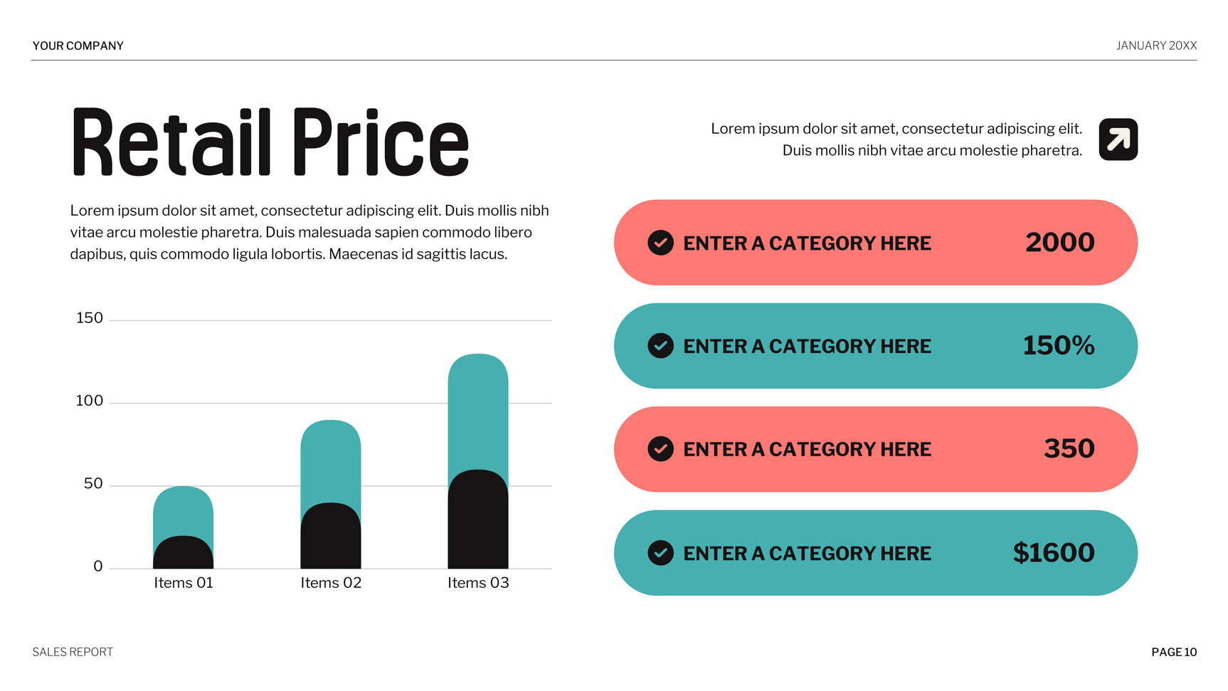This screenshot has height=691, width=1228.
Task: Click the checkmark icon in the $1600 row
Action: pyautogui.click(x=660, y=553)
